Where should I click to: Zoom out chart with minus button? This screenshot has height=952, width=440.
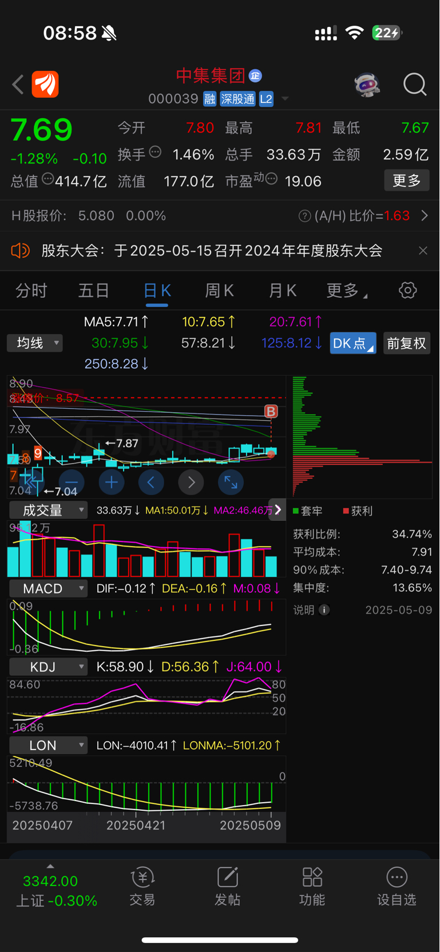click(72, 483)
